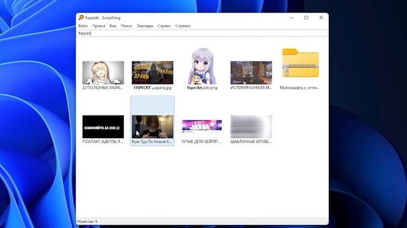Select the ШАБЛОННЫЕ ЮТУБЕ... blurred thumbnail
This screenshot has height=228, width=407.
[251, 127]
